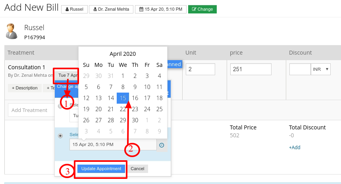Image resolution: width=341 pixels, height=184 pixels.
Task: Click the Russel patient button in header
Action: (x=74, y=9)
